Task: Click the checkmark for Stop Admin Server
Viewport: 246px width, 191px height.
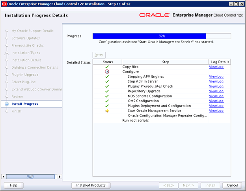Action: pos(107,81)
